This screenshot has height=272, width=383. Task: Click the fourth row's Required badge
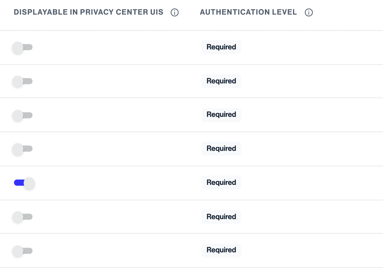coord(221,148)
